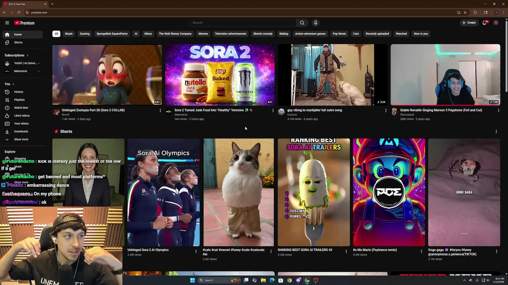The height and width of the screenshot is (285, 508).
Task: Open Shorts from the sidebar
Action: point(22,42)
